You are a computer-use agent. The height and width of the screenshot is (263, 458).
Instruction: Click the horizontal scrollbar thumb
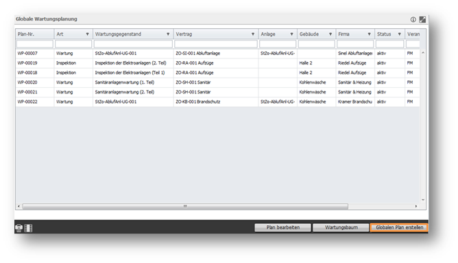click(185, 206)
